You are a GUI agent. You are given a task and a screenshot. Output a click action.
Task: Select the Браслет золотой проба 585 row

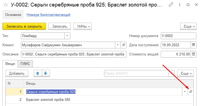pyautogui.click(x=99, y=100)
